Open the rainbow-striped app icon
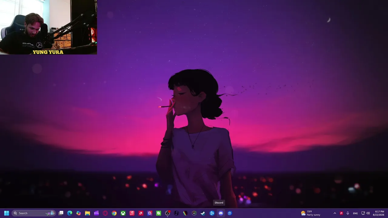388x218 pixels. (x=185, y=213)
